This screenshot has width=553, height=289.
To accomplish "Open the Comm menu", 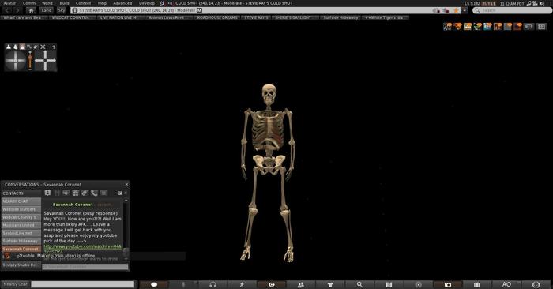I will click(29, 3).
